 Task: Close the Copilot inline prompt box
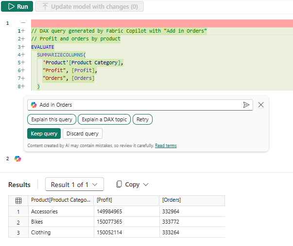(261, 105)
